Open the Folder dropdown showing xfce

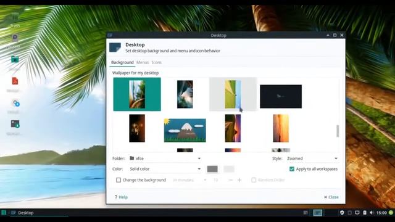tap(165, 158)
